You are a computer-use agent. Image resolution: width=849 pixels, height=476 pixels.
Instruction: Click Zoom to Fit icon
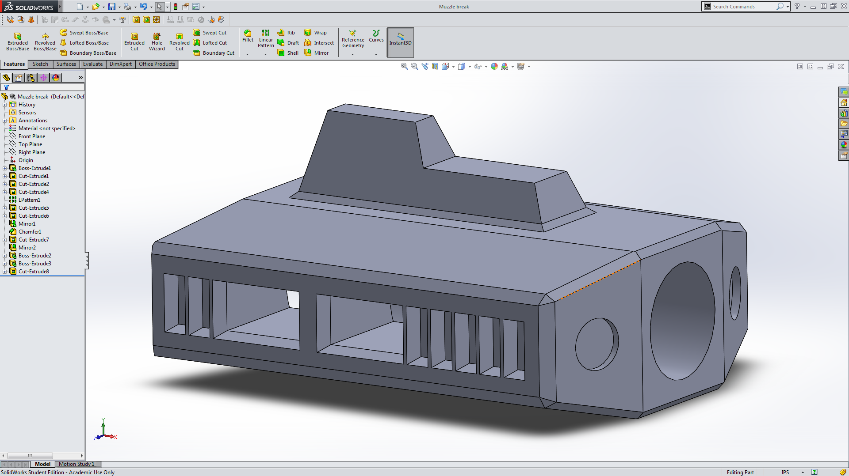tap(404, 66)
